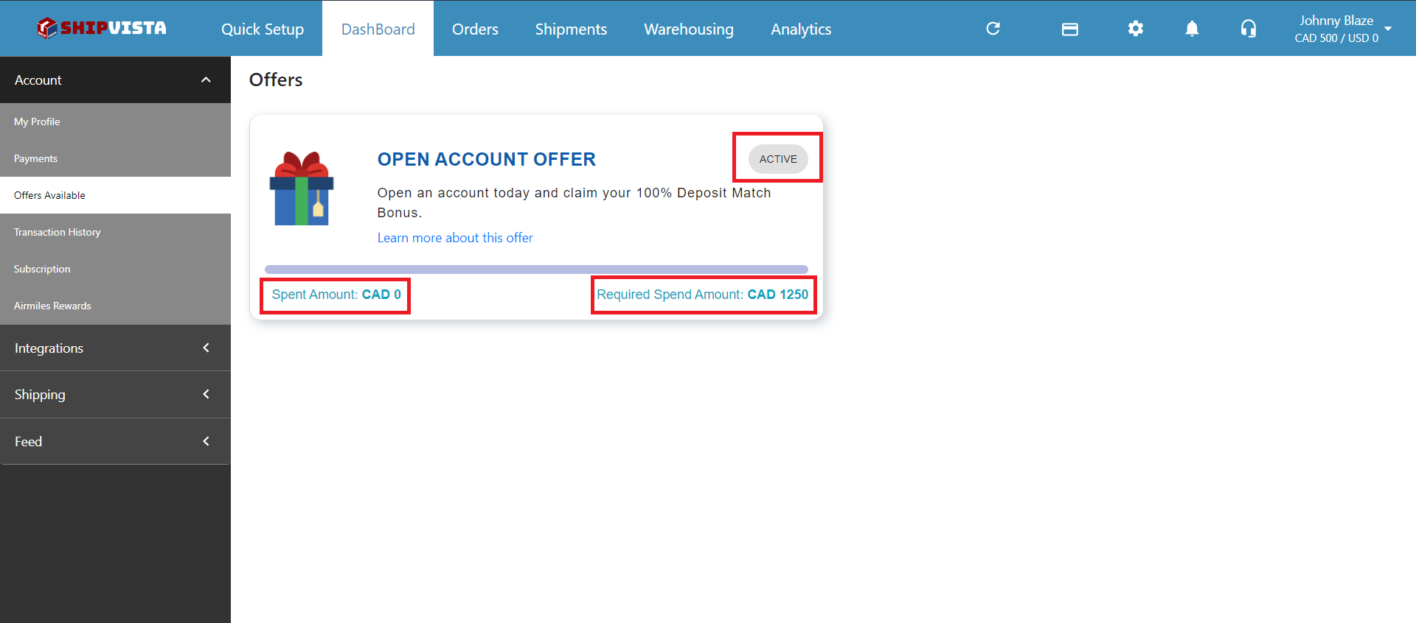Open the payment card icon
Screen dimensions: 1416x623
(x=1069, y=29)
